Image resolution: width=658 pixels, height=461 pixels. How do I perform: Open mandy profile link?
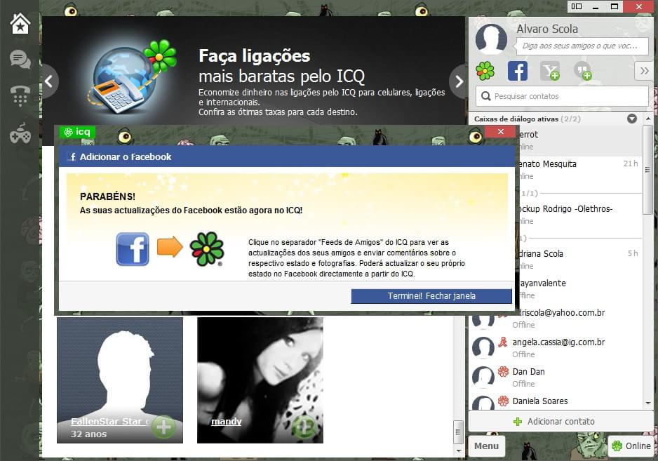tap(227, 421)
